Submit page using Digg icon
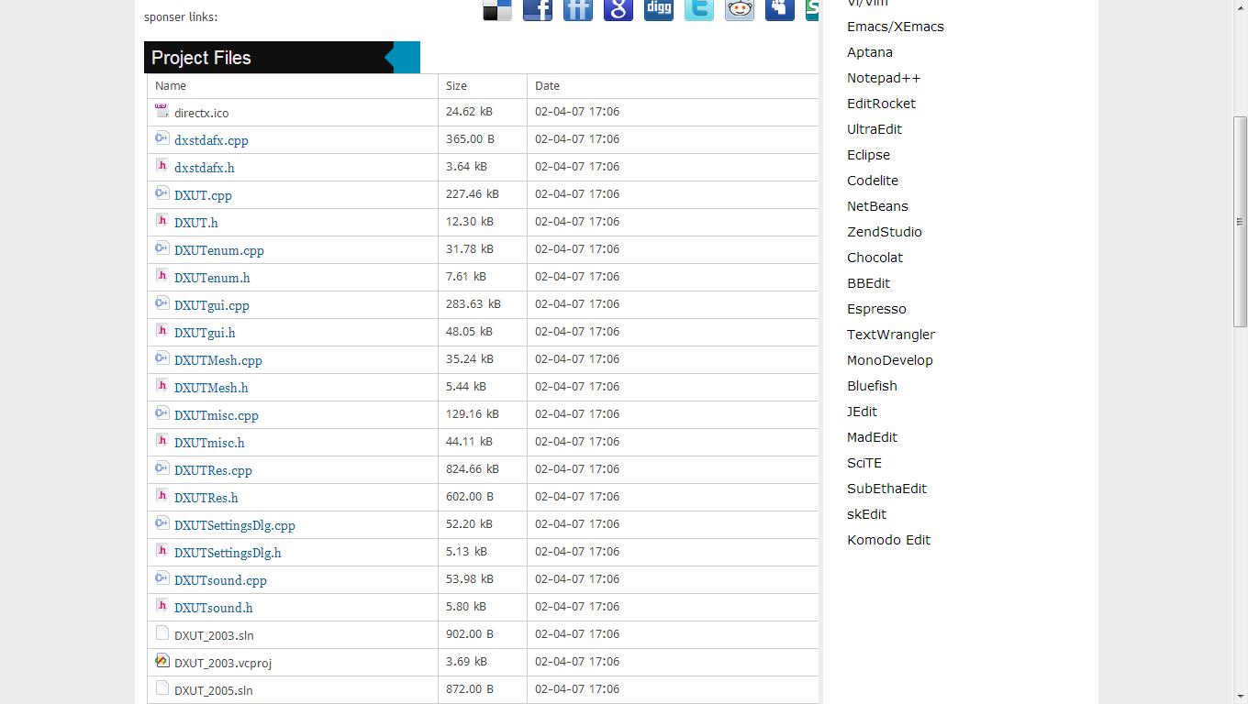 pyautogui.click(x=658, y=9)
